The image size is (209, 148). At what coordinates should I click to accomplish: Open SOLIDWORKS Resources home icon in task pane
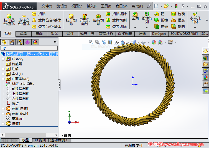205,51
